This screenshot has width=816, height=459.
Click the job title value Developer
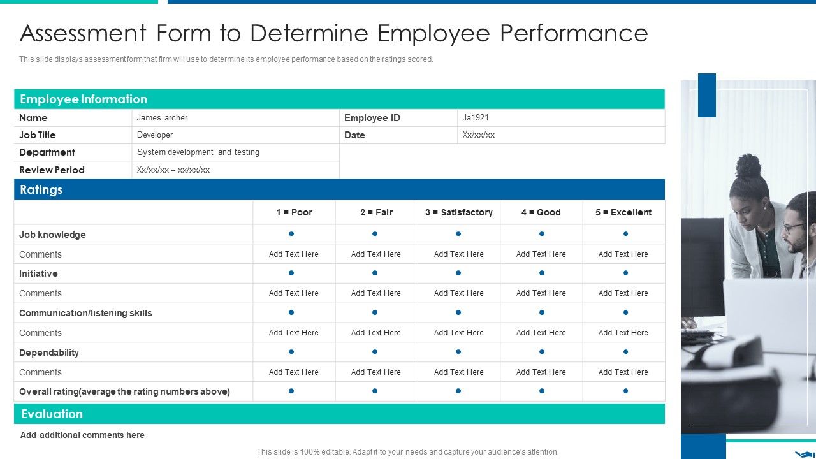click(x=155, y=135)
